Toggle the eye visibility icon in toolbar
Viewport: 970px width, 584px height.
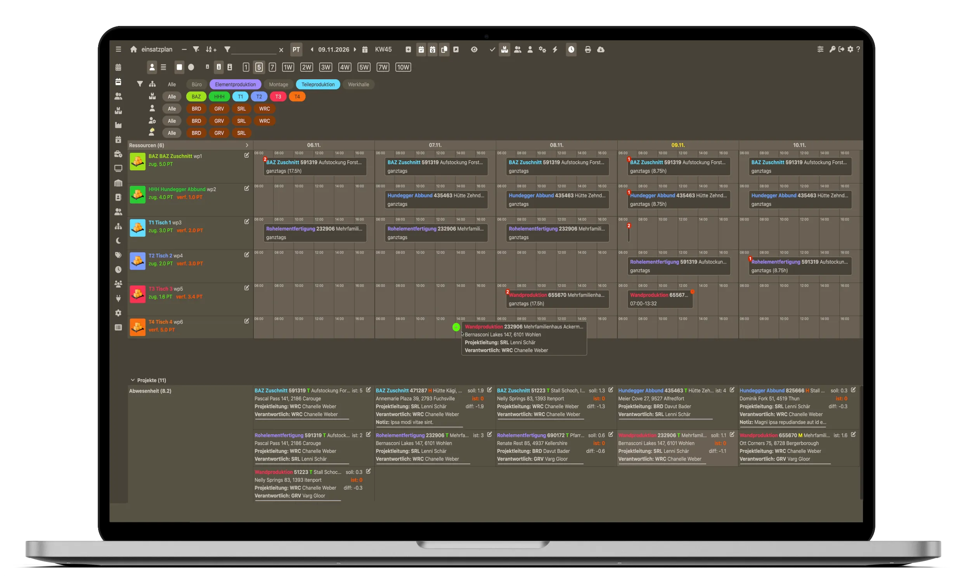(x=474, y=50)
